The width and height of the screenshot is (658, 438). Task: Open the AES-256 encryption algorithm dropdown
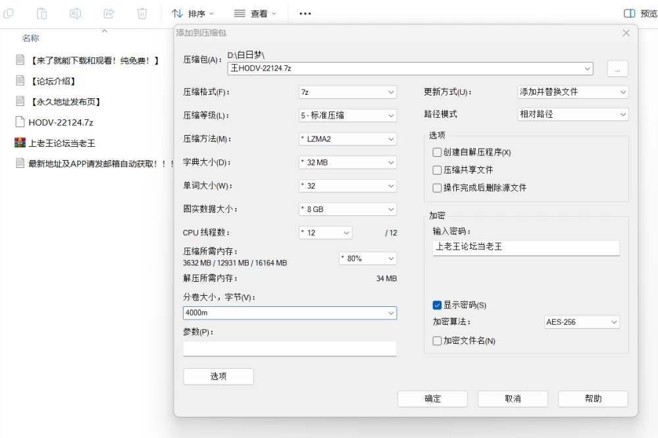pos(582,322)
